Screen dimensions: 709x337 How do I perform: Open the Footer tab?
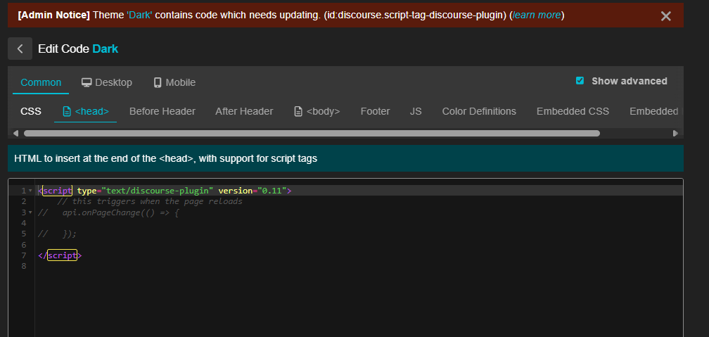pyautogui.click(x=376, y=111)
